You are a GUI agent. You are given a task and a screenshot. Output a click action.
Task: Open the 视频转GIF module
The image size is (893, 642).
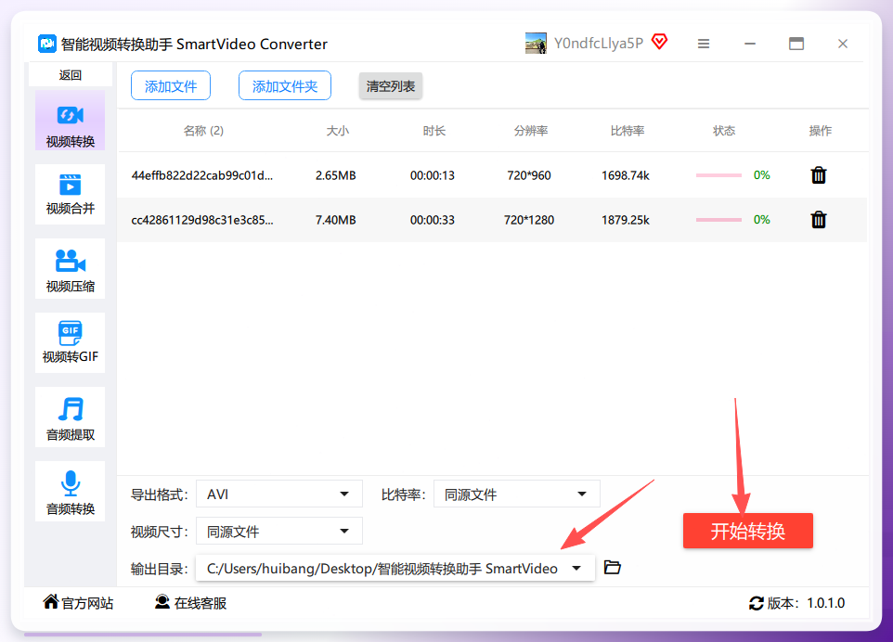(x=70, y=342)
